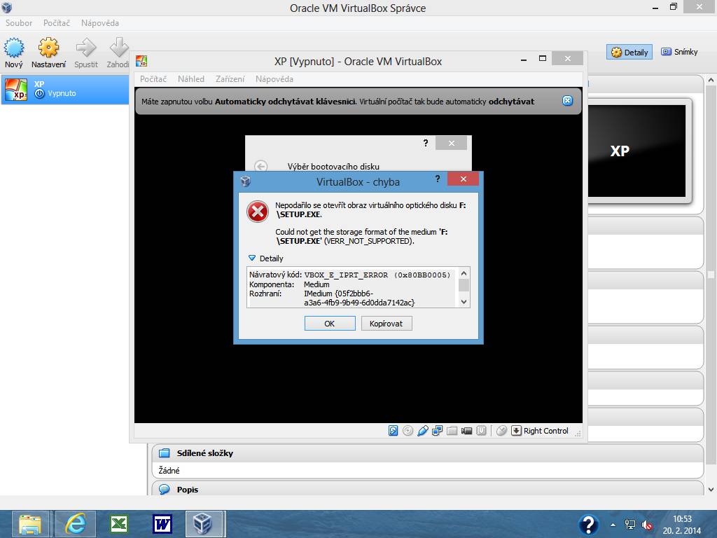Open Nápověda menu in VirtualBox Správce
This screenshot has height=538, width=717.
click(x=100, y=23)
